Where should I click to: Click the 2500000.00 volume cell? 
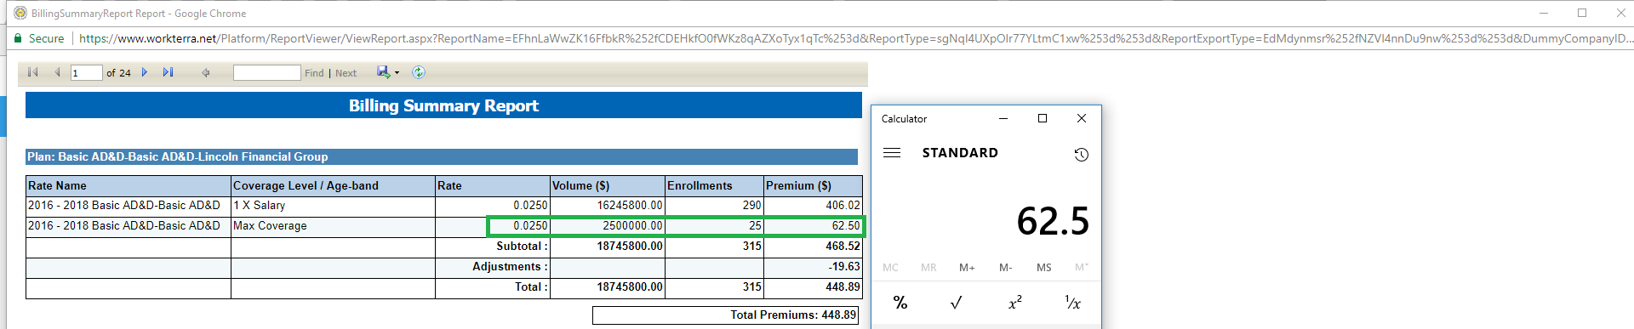[608, 226]
